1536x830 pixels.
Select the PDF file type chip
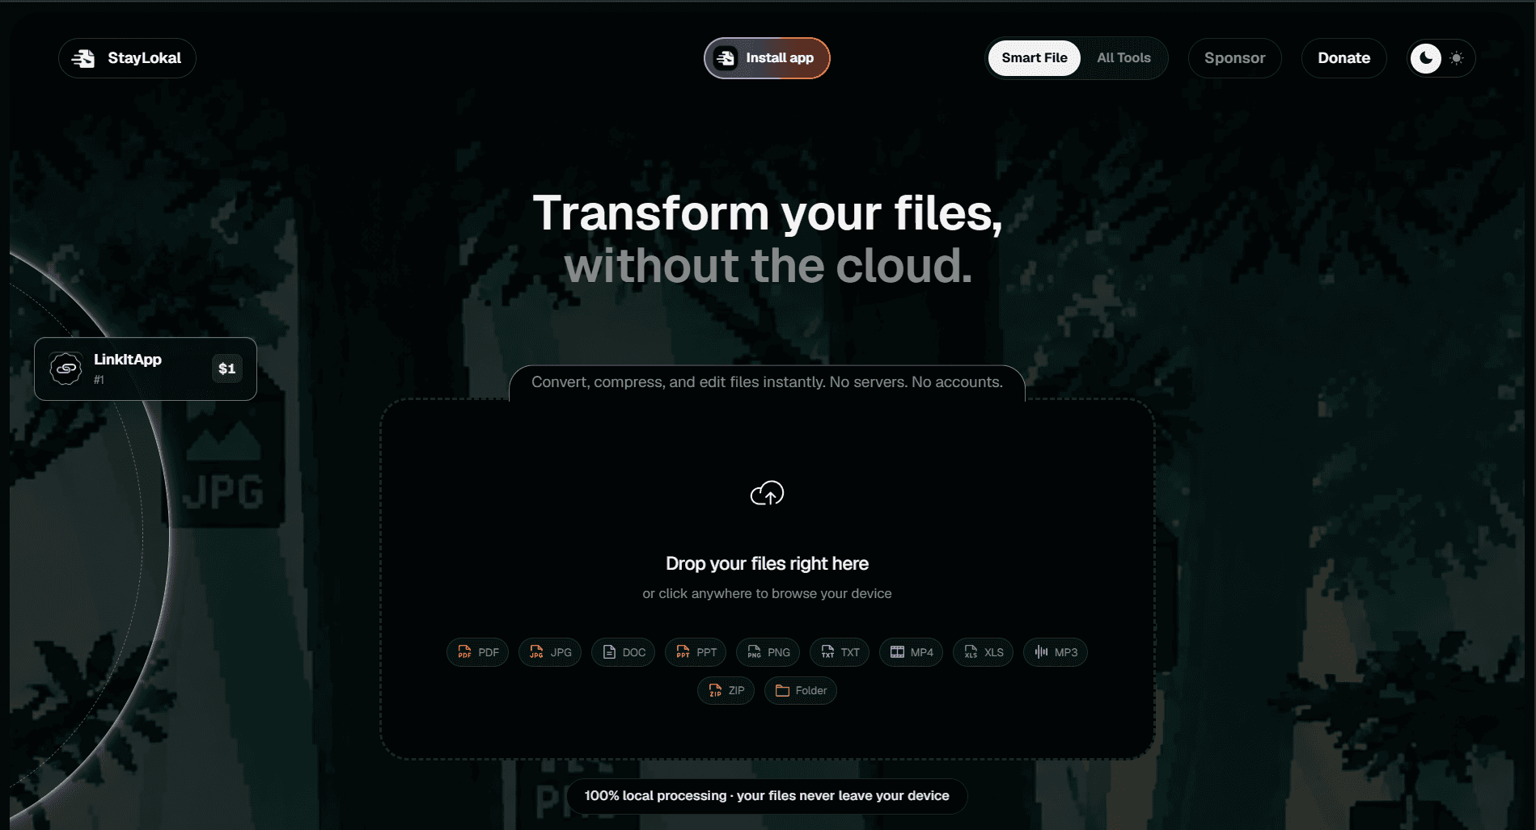tap(477, 652)
